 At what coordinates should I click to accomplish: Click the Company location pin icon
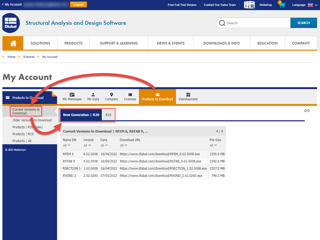[111, 95]
